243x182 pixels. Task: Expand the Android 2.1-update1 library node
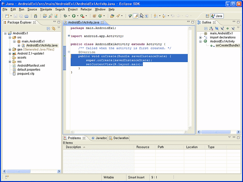tap(10, 54)
